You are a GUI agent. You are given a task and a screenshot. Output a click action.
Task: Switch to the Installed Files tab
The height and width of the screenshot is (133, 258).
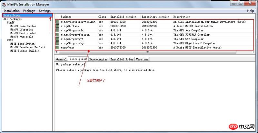122,60
